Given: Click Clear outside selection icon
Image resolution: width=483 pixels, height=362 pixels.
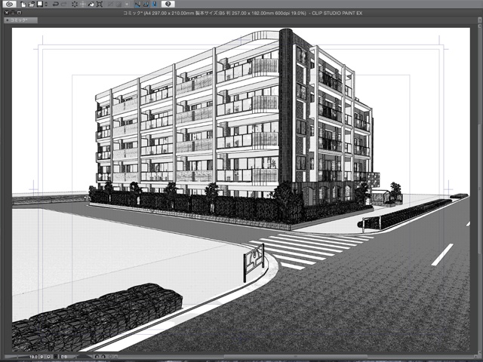Looking at the screenshot, I should click(83, 5).
